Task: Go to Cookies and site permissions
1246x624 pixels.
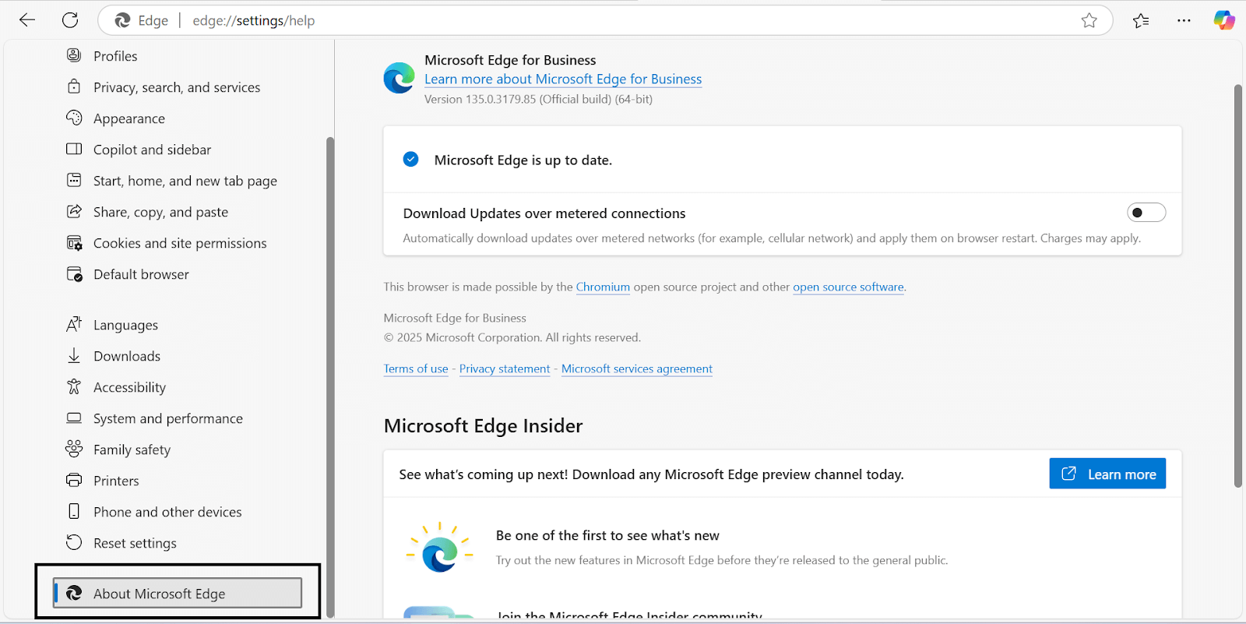Action: tap(180, 243)
